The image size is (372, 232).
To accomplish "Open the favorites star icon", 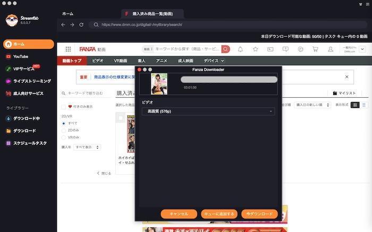I will tap(255, 49).
